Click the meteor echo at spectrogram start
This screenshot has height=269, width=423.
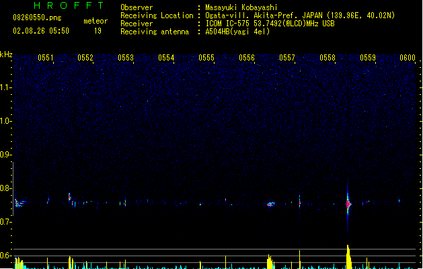20,202
